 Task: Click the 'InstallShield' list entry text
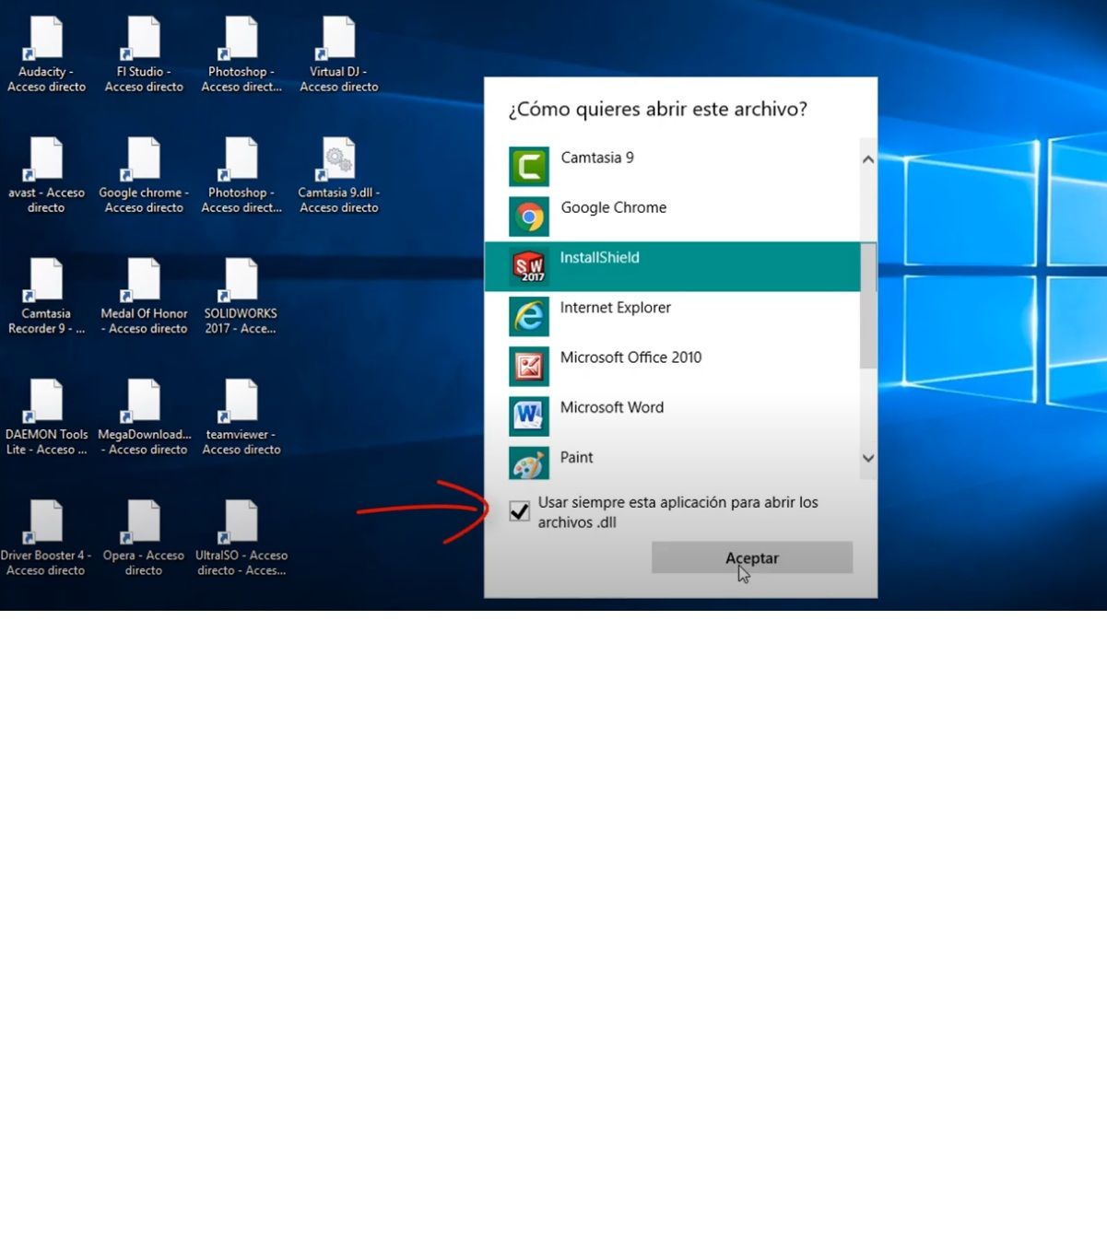tap(599, 257)
